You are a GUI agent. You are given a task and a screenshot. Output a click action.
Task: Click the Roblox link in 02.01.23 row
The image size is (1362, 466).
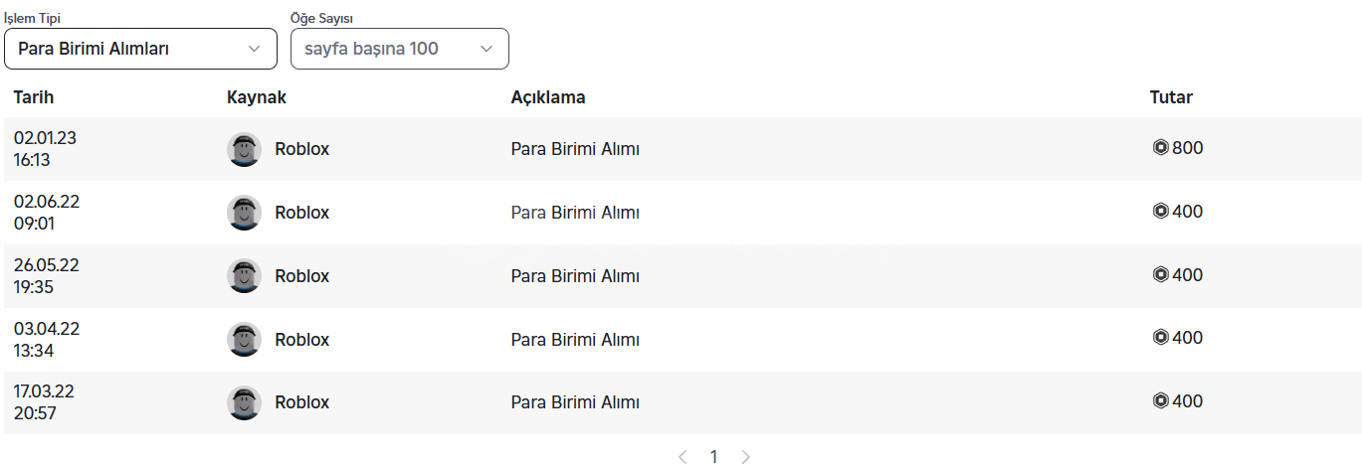point(301,149)
